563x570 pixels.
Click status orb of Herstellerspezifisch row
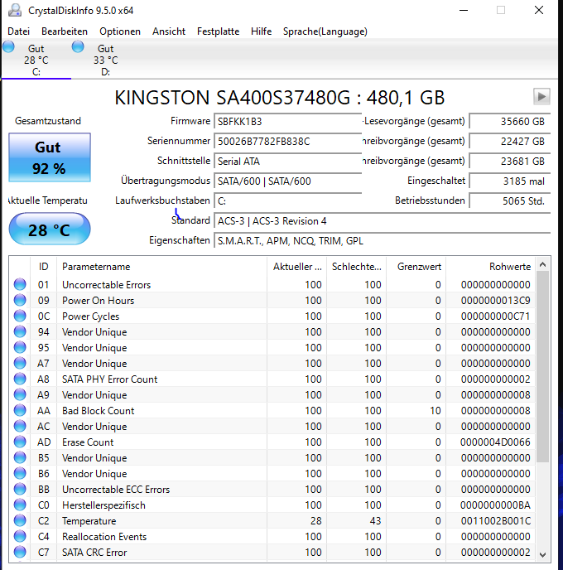tap(20, 505)
